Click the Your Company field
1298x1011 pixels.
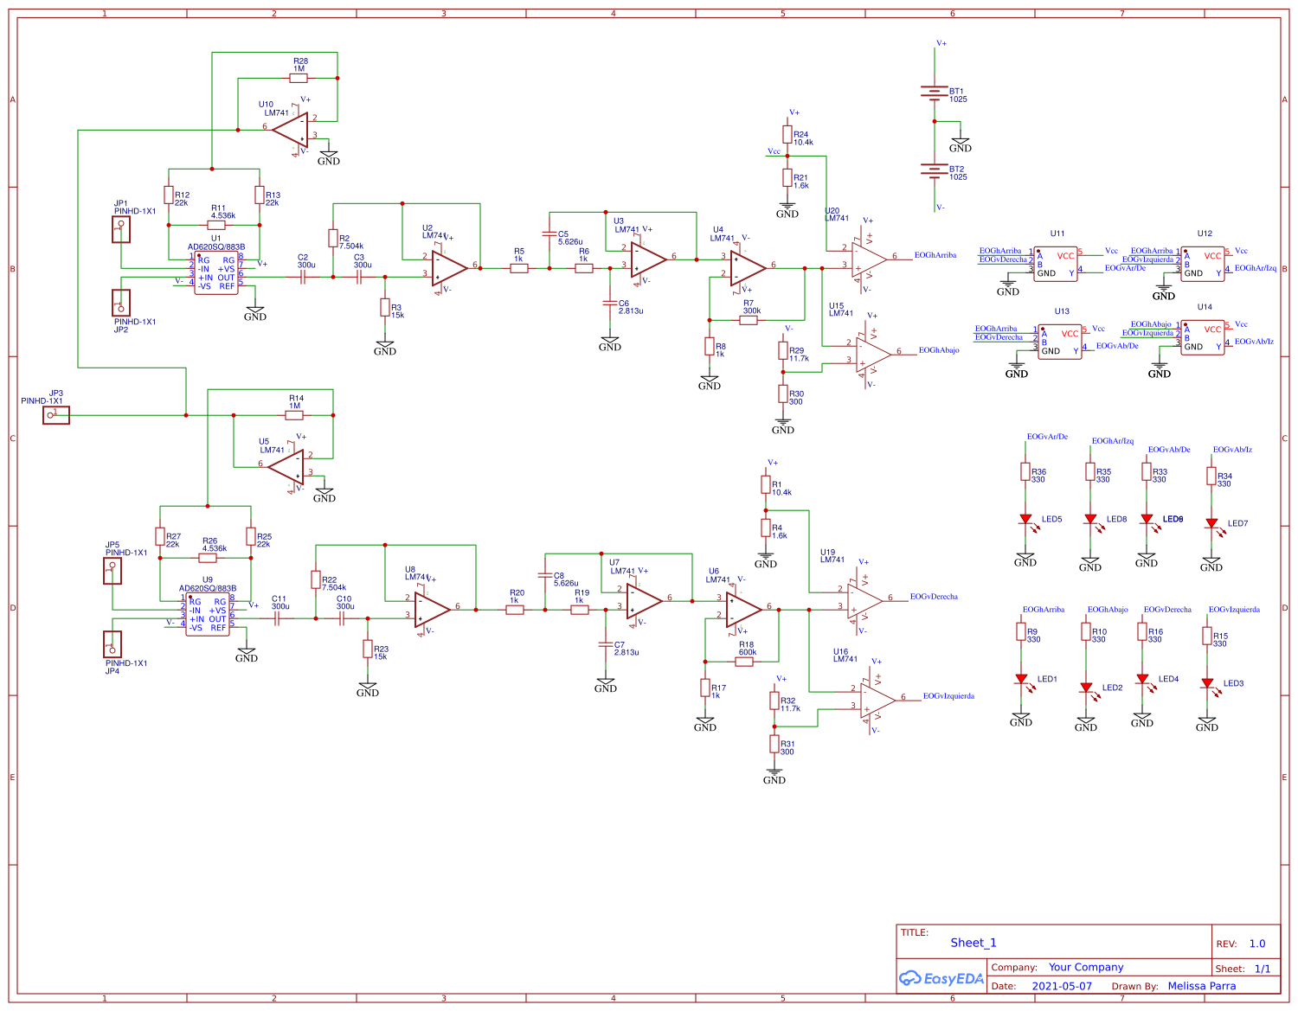(x=1084, y=967)
